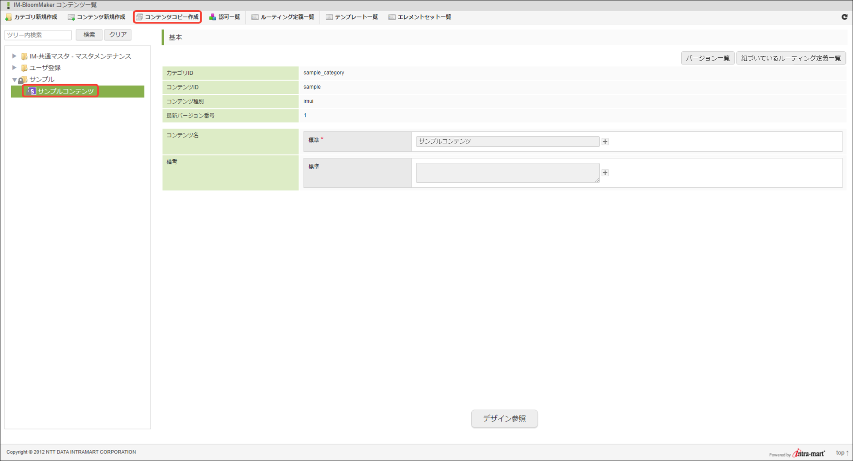Click the intra-mart logo in the footer
Image resolution: width=853 pixels, height=461 pixels.
coord(809,453)
